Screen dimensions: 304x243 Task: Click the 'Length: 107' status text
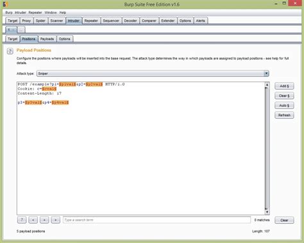[x=261, y=231]
